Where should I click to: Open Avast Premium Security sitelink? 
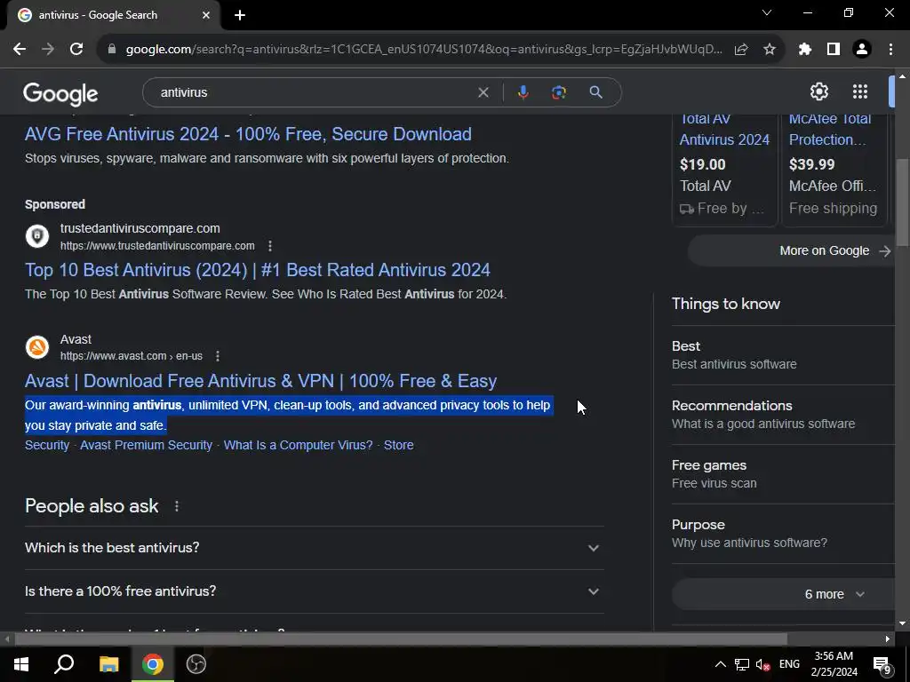pyautogui.click(x=147, y=445)
